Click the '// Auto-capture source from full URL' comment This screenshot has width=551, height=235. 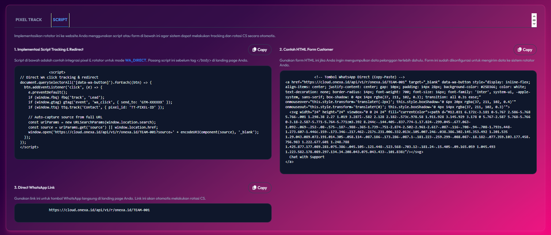point(65,117)
